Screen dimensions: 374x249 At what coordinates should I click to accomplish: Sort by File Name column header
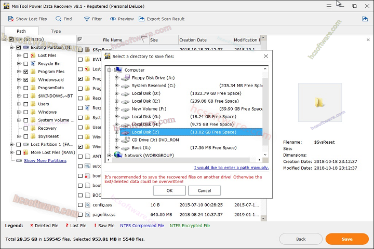[x=112, y=40]
